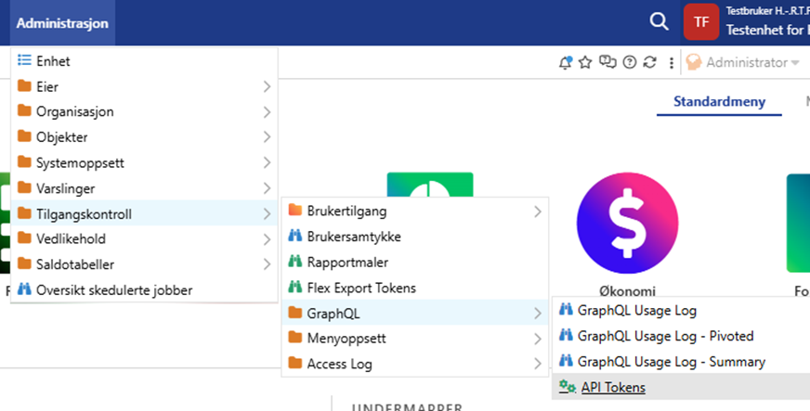Expand the Access Log submenu

coord(413,365)
